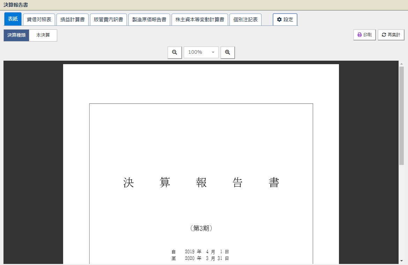The width and height of the screenshot is (408, 265).
Task: Select the 本決算 settlement type option
Action: [43, 35]
